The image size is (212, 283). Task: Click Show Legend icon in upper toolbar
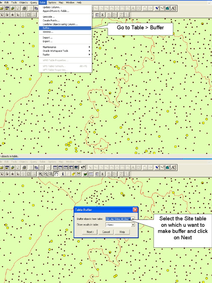pyautogui.click(x=97, y=15)
